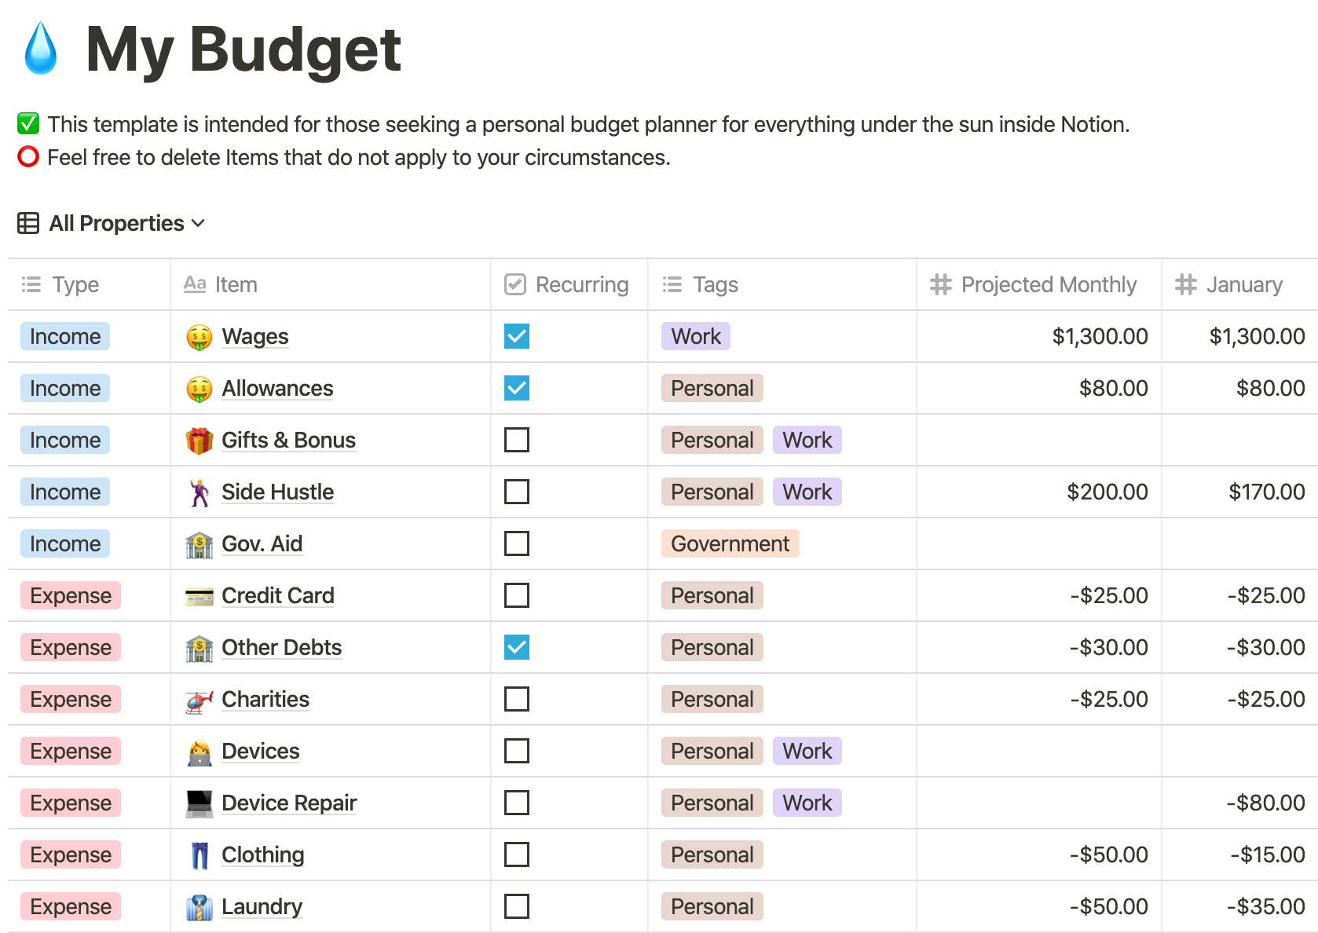Click the laptop icon beside Device Repair

[200, 803]
